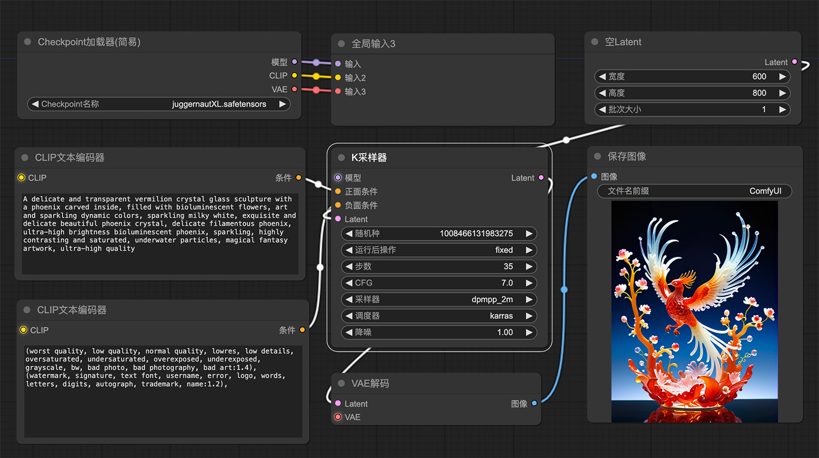The height and width of the screenshot is (458, 819).
Task: Click the 随机种 seed value field
Action: [x=439, y=233]
